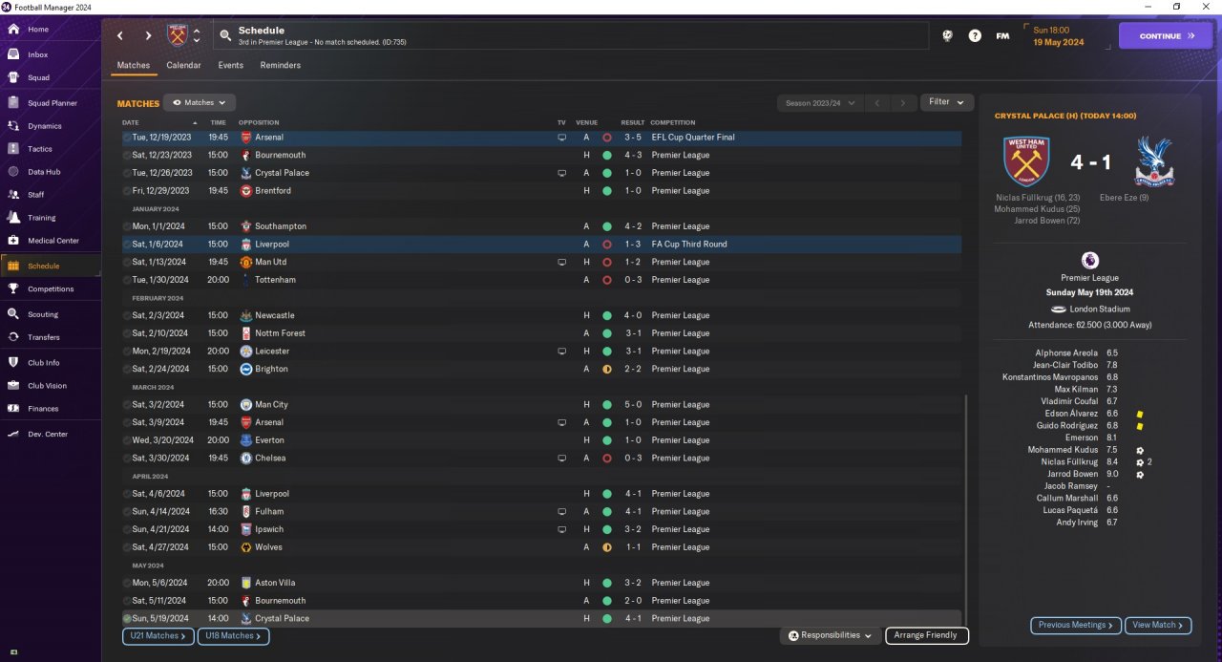Open Club Vision
1222x662 pixels.
pos(48,386)
